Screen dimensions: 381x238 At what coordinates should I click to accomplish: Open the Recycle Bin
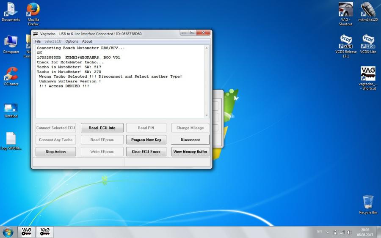point(368,202)
